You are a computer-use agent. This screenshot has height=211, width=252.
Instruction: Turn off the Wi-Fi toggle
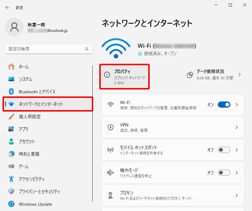point(224,104)
